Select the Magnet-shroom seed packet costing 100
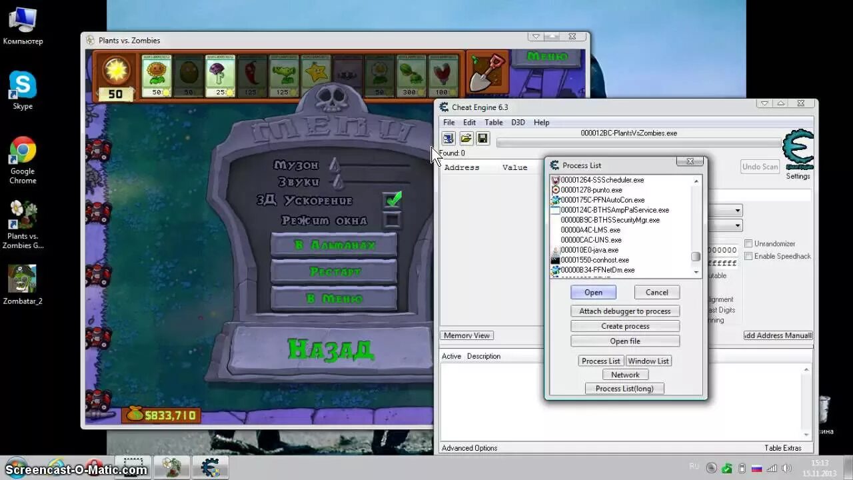 tap(443, 76)
